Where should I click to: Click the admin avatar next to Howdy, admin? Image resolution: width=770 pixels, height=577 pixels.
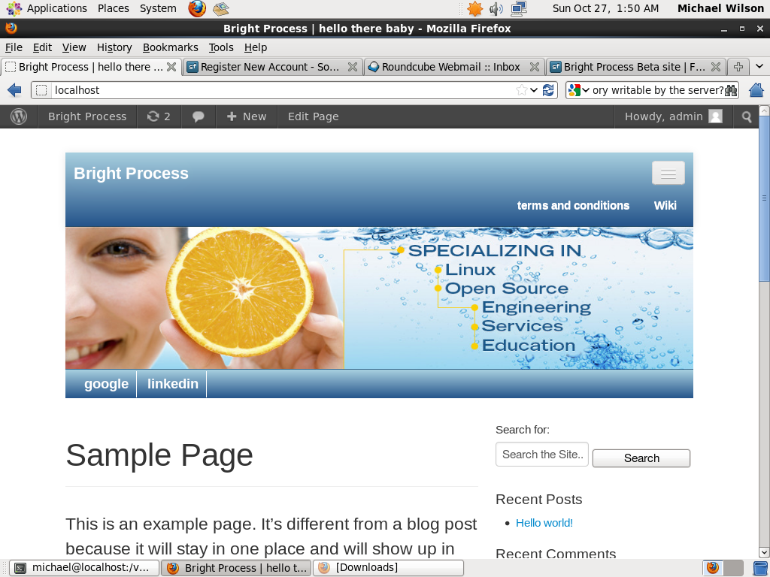714,116
